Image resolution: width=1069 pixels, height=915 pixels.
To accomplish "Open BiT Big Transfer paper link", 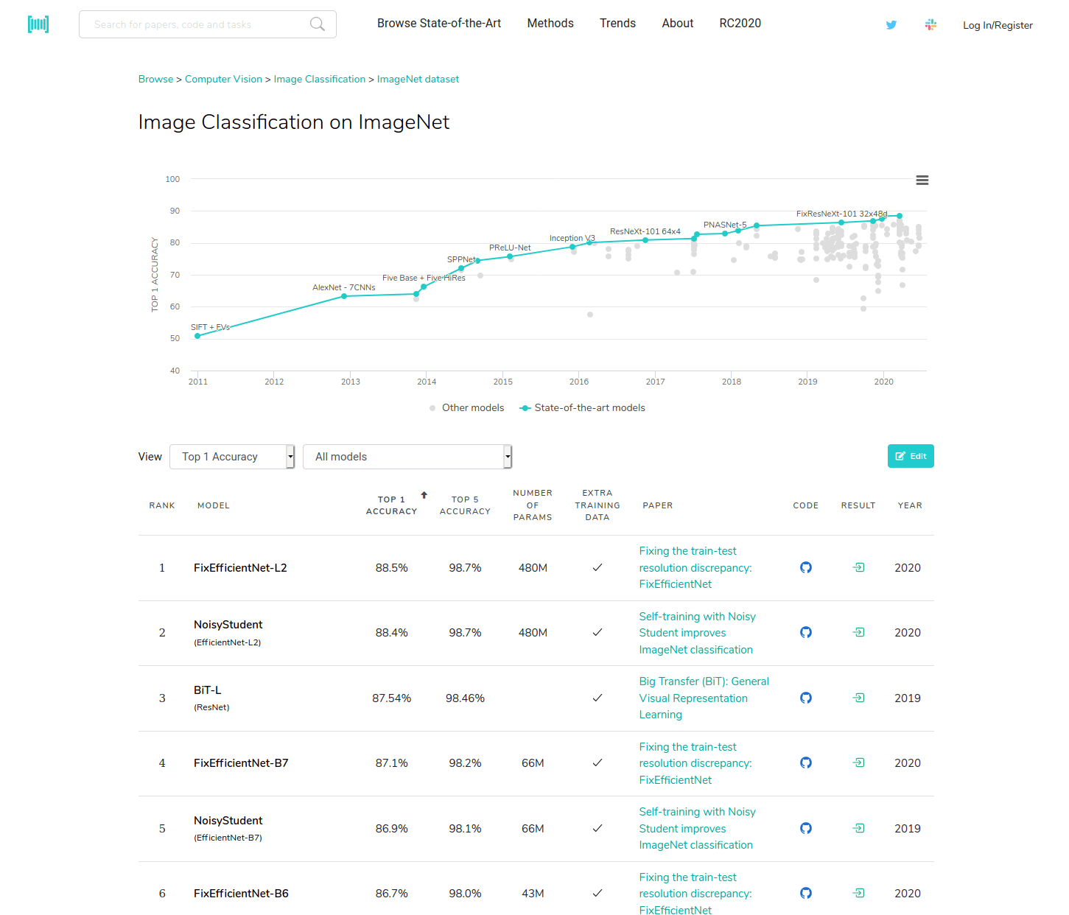I will pos(704,698).
